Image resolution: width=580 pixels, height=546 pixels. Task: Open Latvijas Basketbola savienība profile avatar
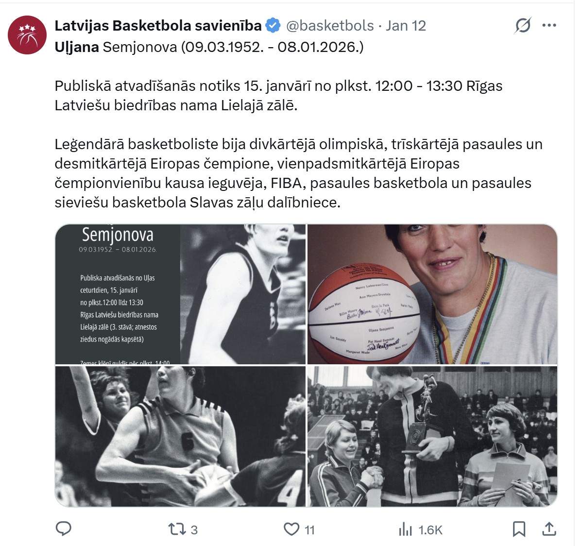point(27,35)
